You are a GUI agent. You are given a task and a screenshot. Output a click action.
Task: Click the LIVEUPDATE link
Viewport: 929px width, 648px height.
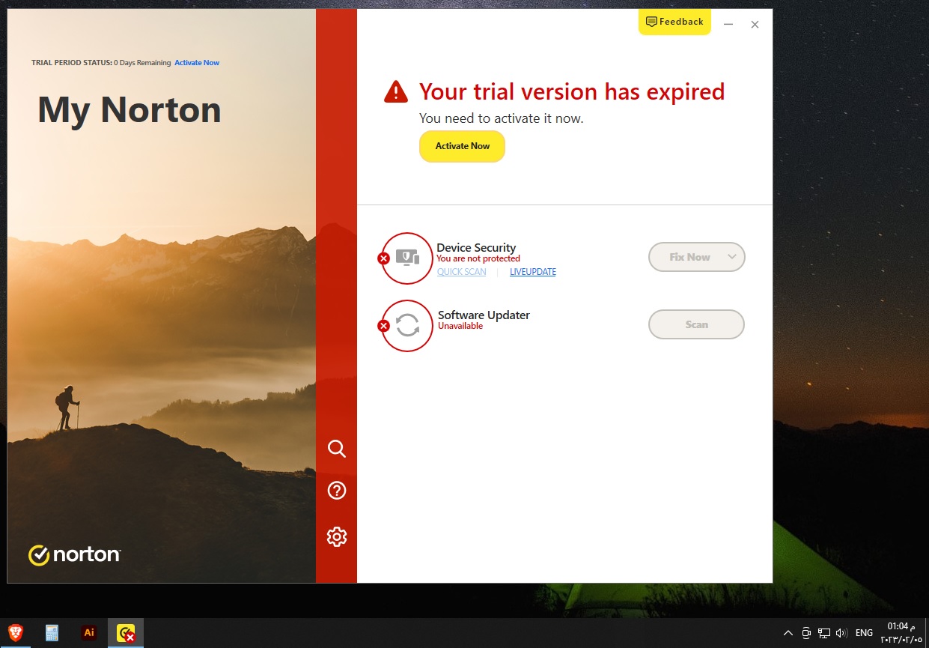533,272
